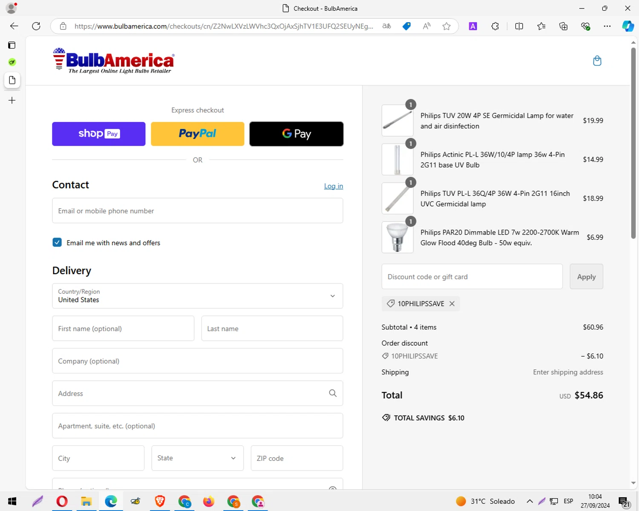Toggle read aloud icon in address bar
Screen dimensions: 639x511
(426, 26)
